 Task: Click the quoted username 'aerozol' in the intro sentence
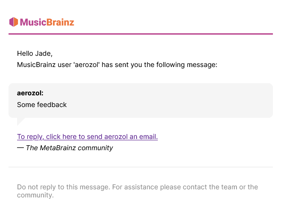pos(87,64)
